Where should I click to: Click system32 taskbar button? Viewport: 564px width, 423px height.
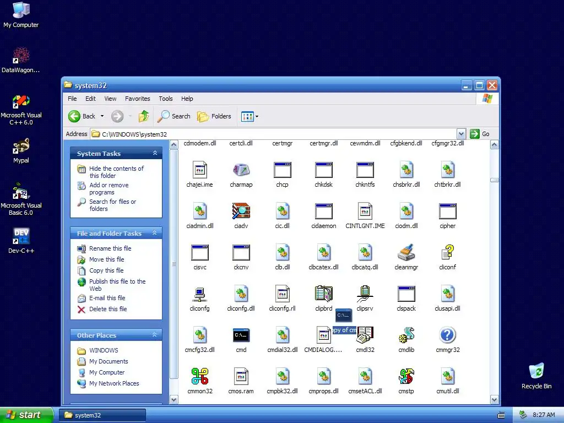coord(102,415)
